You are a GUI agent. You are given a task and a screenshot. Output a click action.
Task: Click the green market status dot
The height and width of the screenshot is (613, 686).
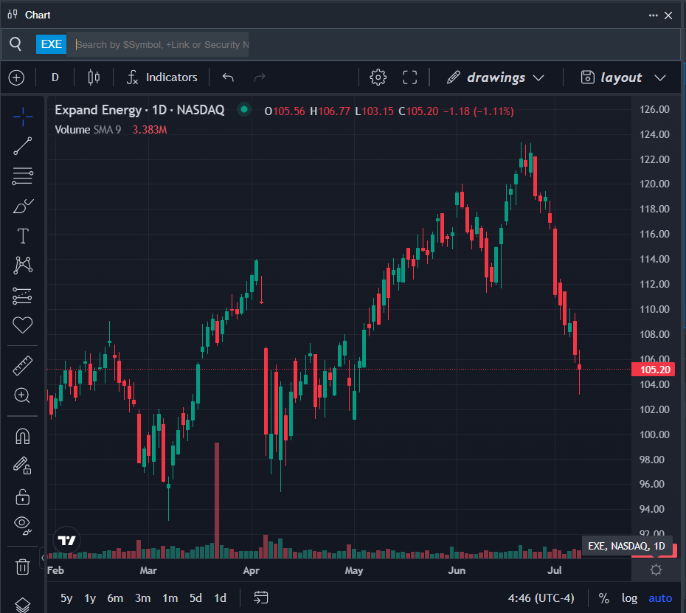[x=244, y=109]
